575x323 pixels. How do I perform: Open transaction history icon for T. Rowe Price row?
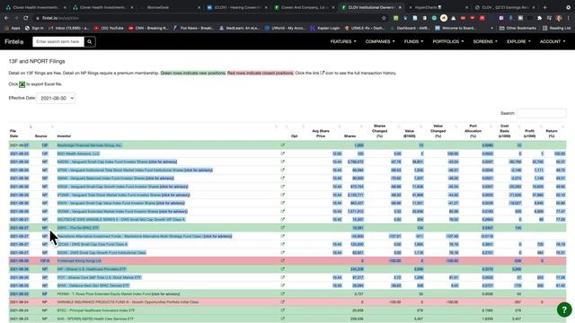pos(282,293)
